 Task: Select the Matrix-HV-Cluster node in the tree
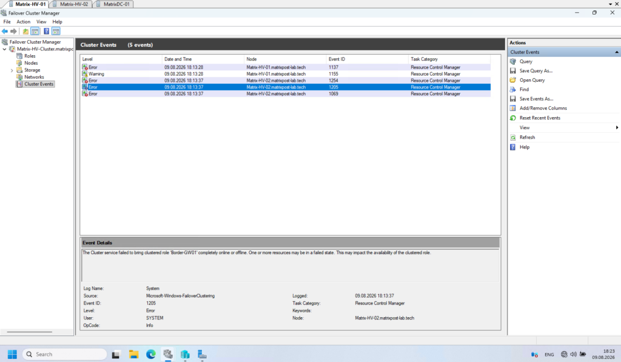point(45,49)
